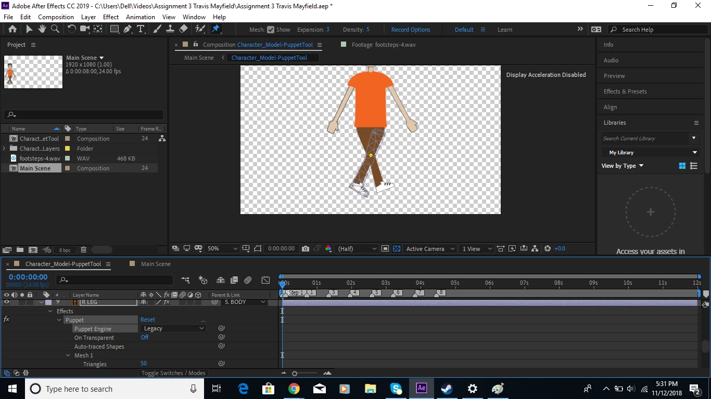Viewport: 711px width, 399px height.
Task: Toggle the Mesh Show checkbox
Action: point(270,30)
